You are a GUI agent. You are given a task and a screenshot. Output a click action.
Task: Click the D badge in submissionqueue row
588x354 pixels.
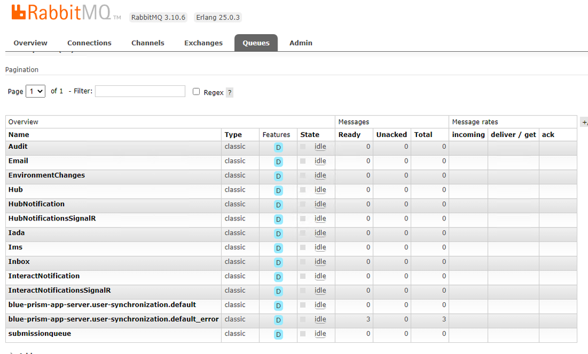(278, 335)
